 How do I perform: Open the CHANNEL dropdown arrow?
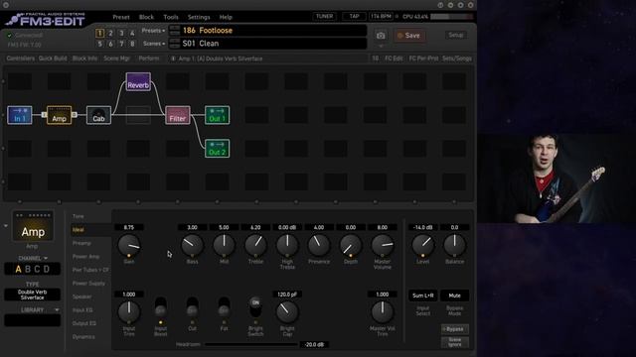[46, 258]
